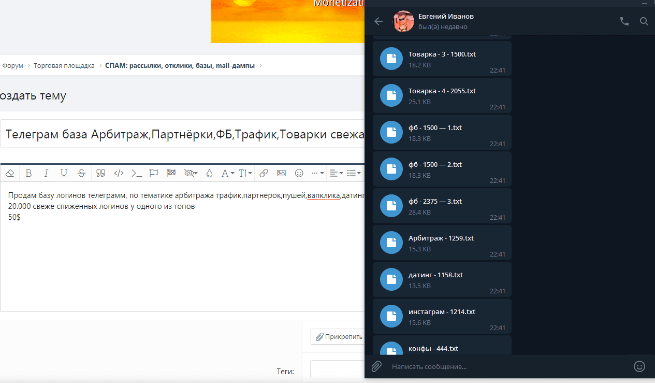Screen dimensions: 655x383
Task: Toggle strikethrough formatting in editor
Action: point(81,173)
